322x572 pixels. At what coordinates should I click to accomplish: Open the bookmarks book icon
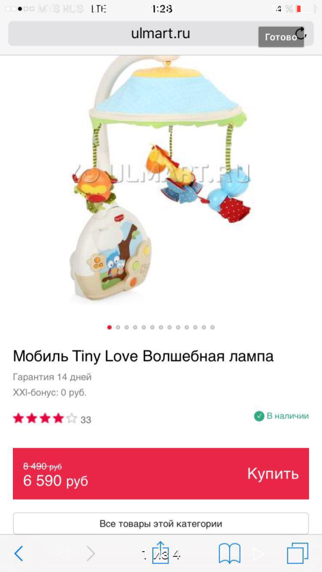coord(229,553)
